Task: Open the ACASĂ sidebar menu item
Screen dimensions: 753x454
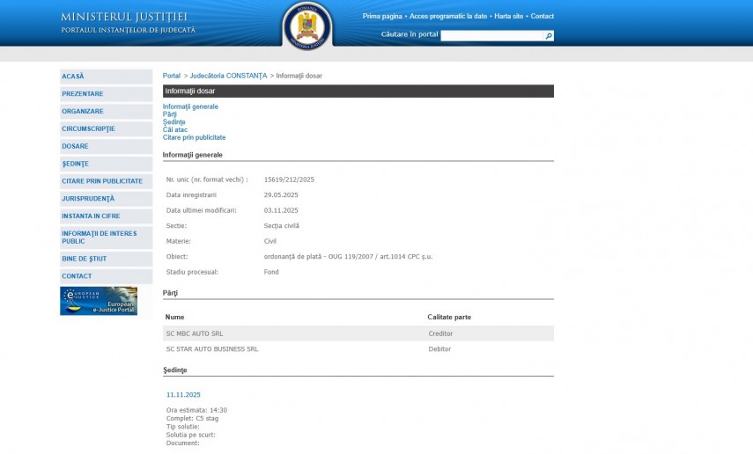Action: pos(106,77)
